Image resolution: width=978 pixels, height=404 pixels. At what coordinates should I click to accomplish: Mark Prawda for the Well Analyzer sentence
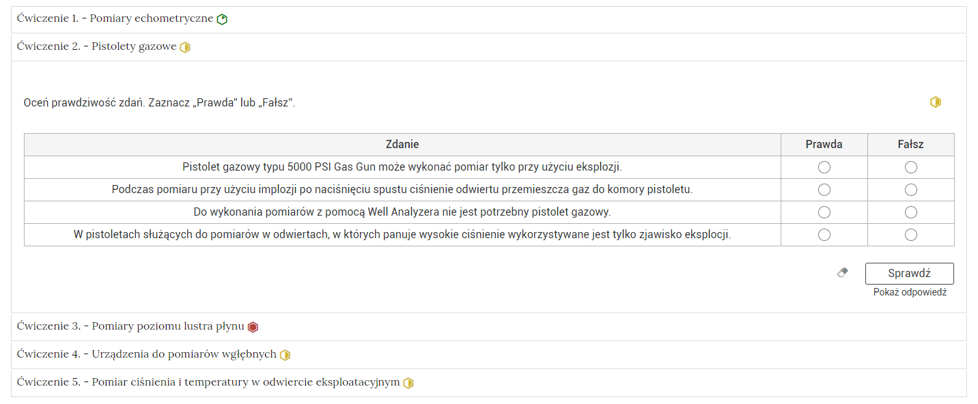824,212
